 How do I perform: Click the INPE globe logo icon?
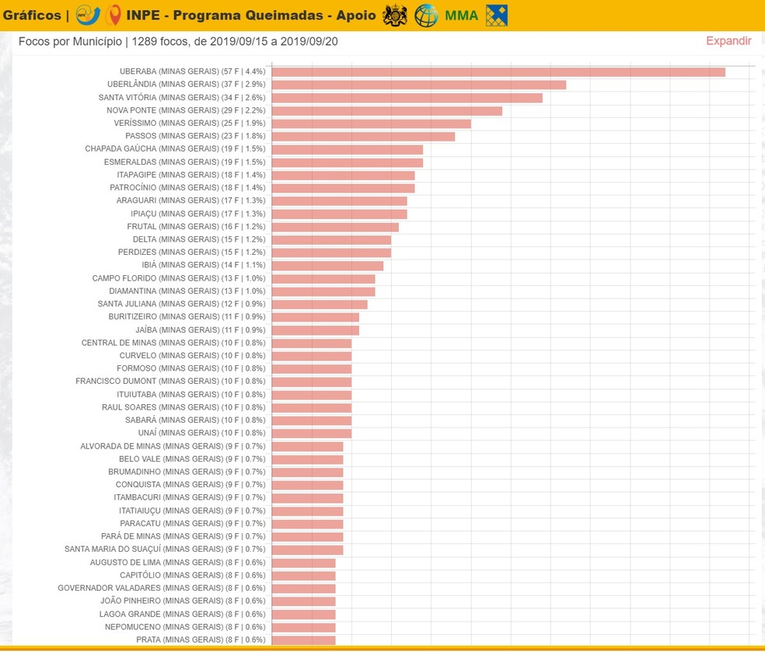coord(88,15)
